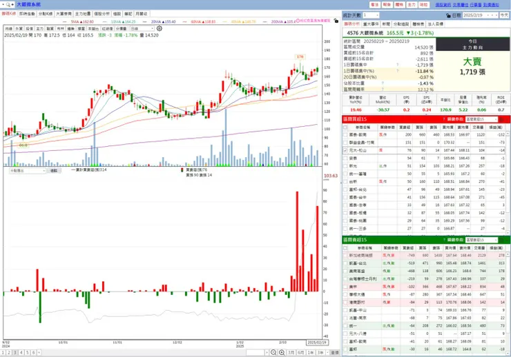511x357 pixels.
Task: Open the 新聞 tab in right panel
Action: (x=386, y=24)
